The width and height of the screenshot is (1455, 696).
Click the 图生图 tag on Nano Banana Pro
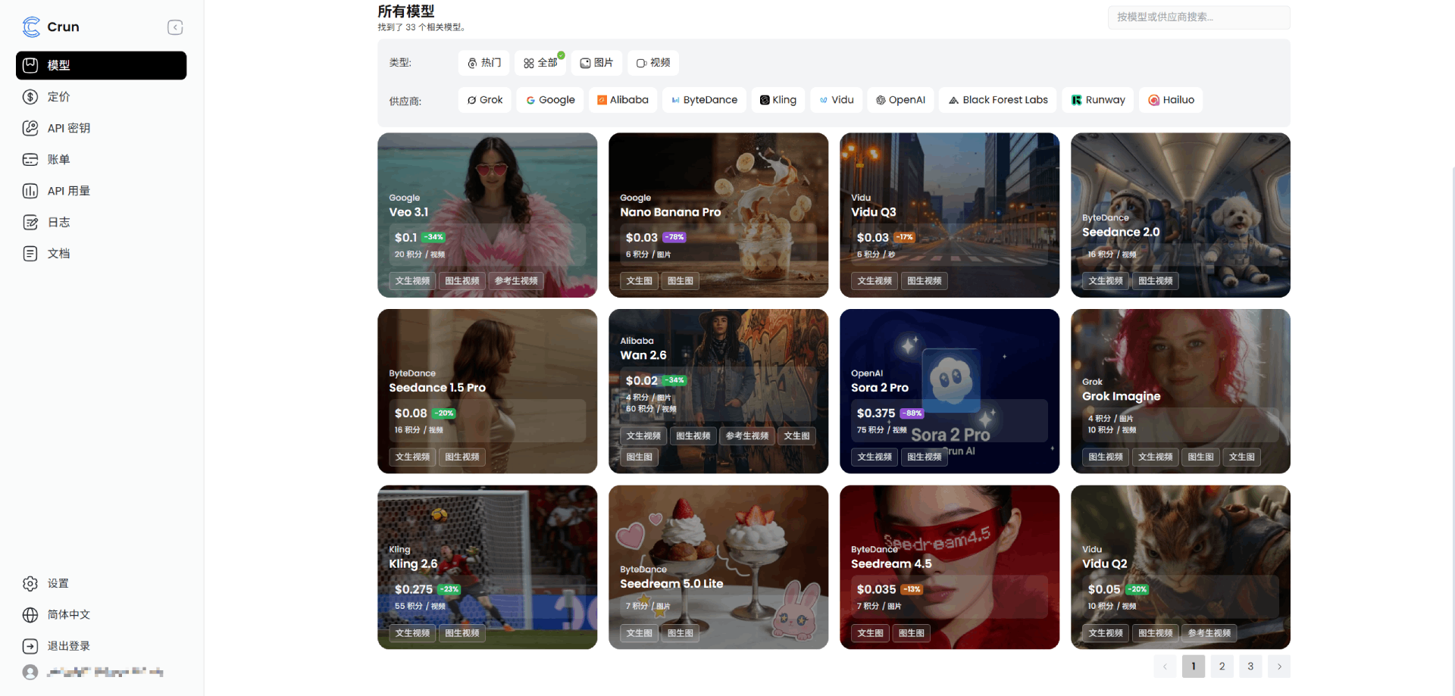[x=681, y=281]
